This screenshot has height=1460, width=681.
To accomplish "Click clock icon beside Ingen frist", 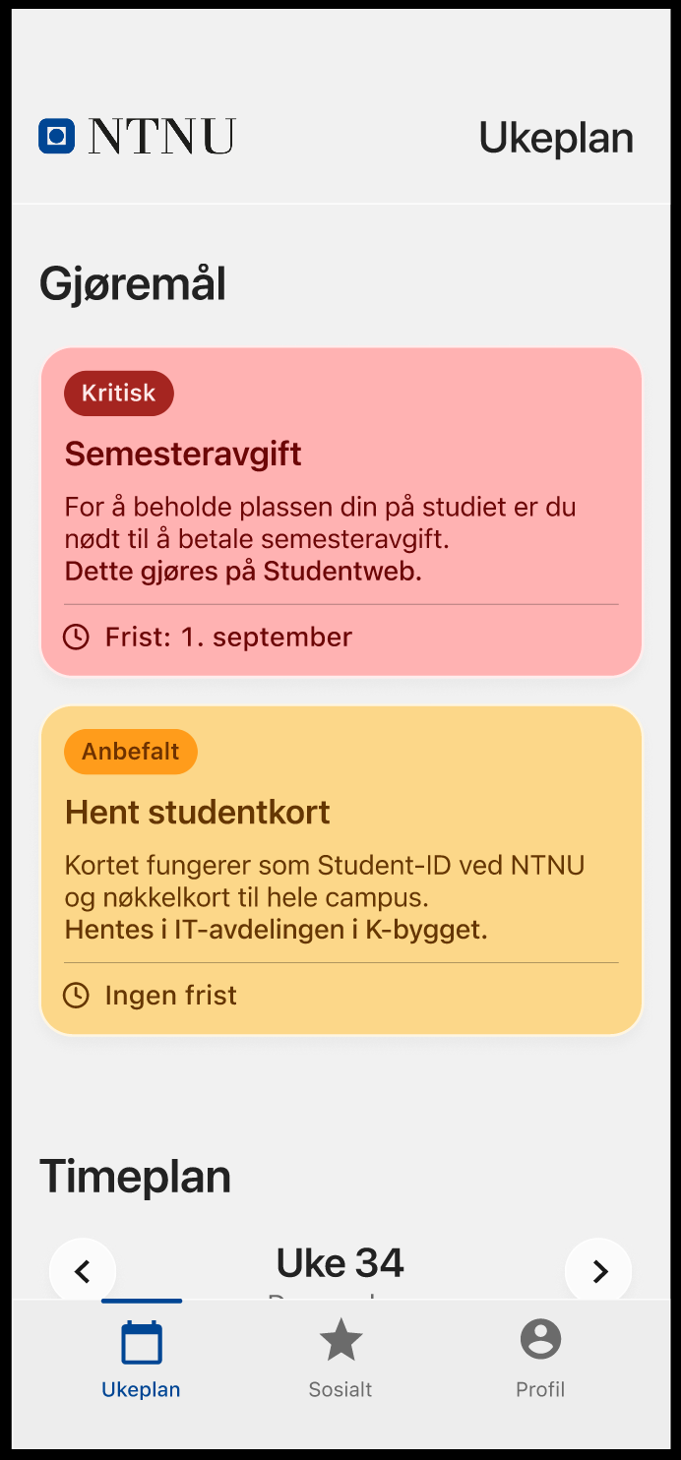I will click(76, 996).
